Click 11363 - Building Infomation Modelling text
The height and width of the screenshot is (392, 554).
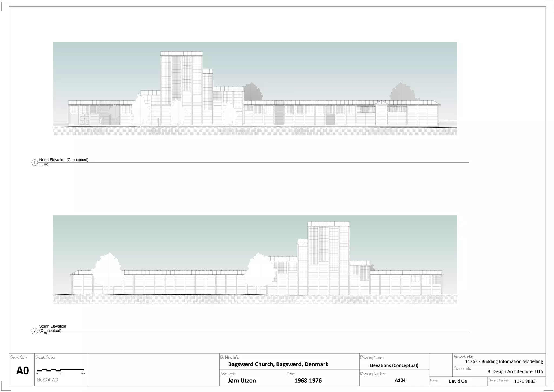[x=504, y=361]
